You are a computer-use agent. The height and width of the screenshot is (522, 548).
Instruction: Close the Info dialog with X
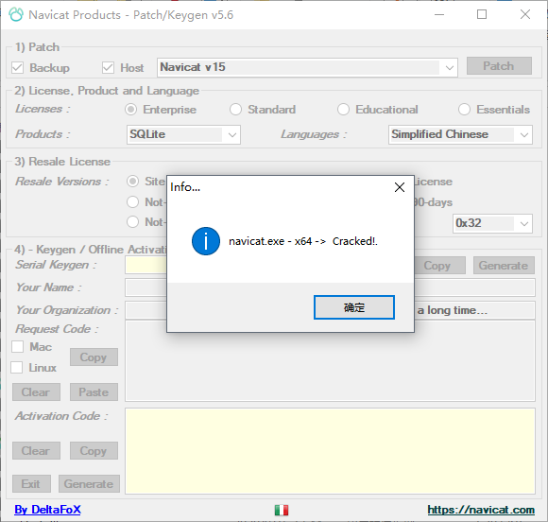coord(400,187)
